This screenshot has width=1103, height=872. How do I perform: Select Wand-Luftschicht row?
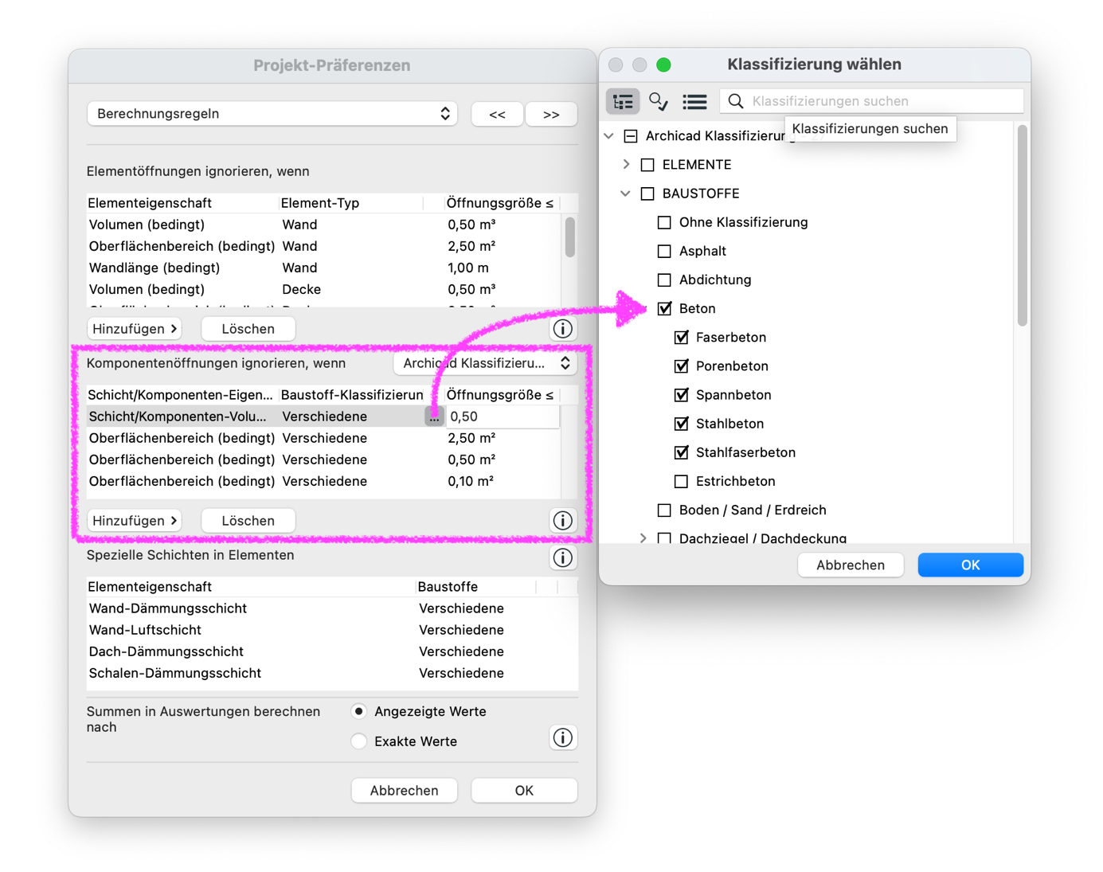(x=332, y=630)
